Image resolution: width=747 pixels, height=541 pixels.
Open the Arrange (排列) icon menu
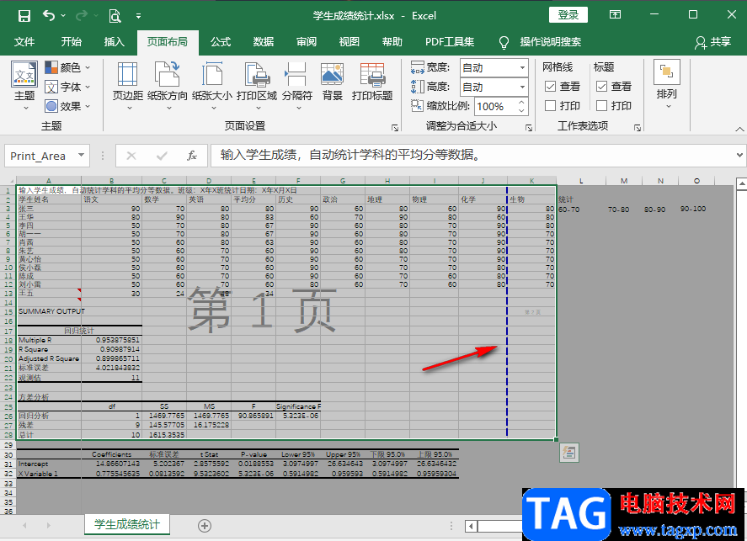pos(666,72)
